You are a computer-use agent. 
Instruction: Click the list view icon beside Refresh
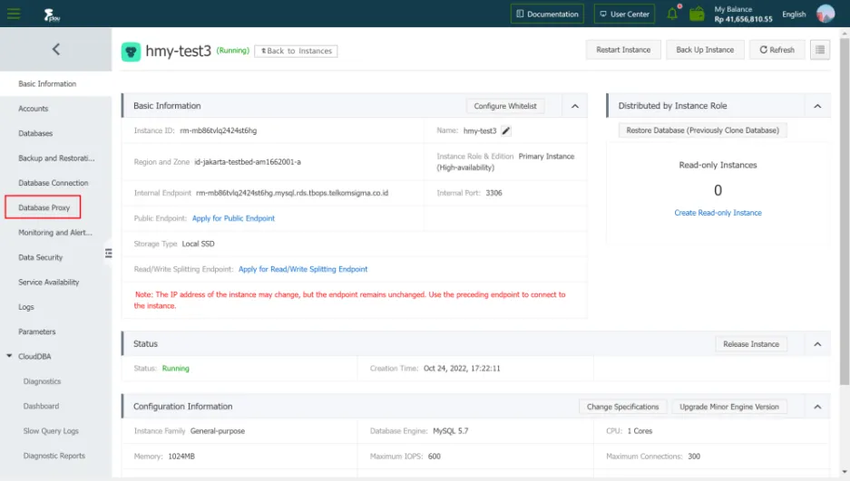pos(819,50)
